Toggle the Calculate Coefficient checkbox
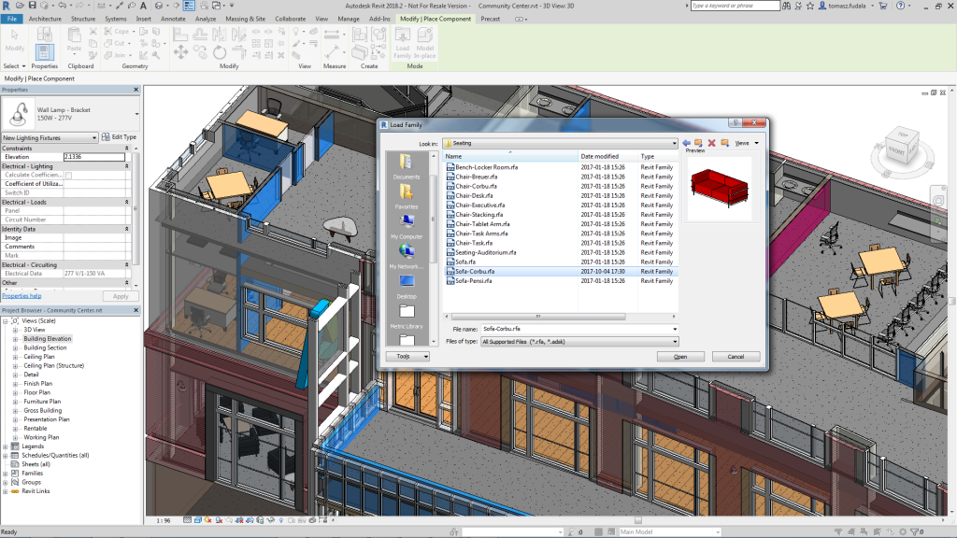 click(67, 176)
